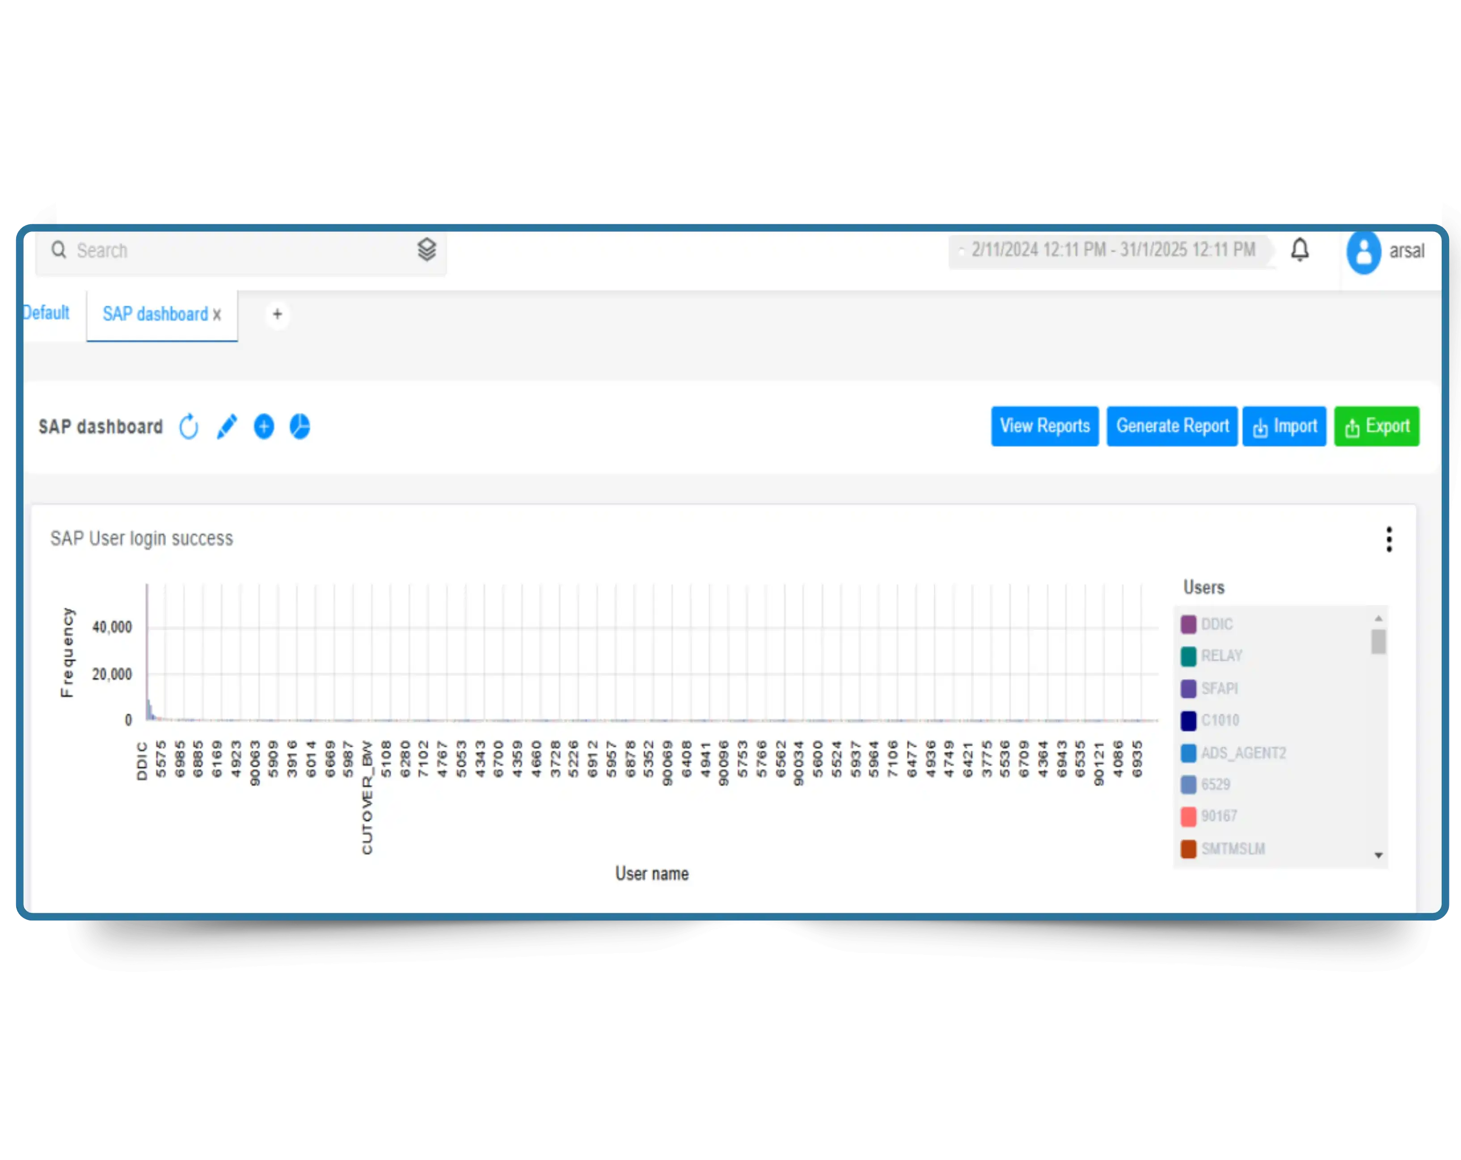Add a new dashboard tab

tap(277, 314)
